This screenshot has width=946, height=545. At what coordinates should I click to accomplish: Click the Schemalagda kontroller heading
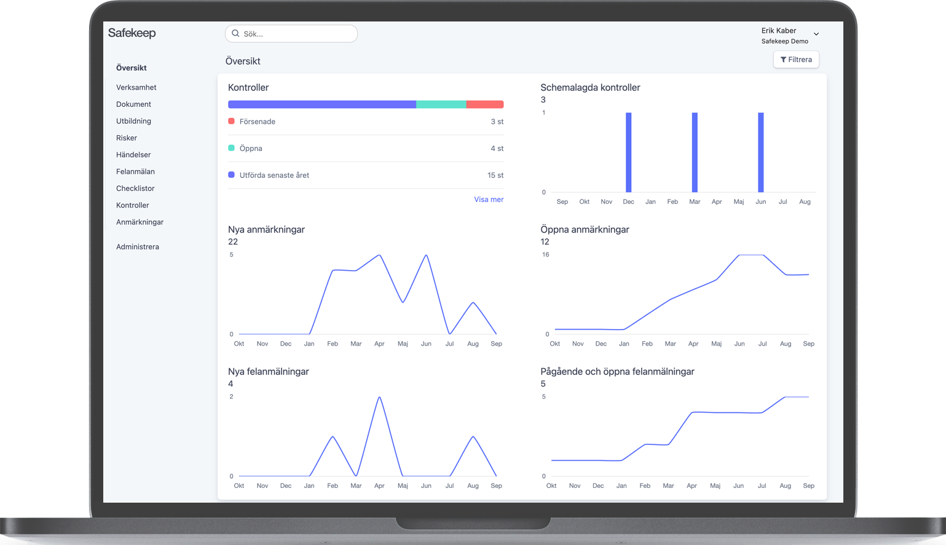590,88
